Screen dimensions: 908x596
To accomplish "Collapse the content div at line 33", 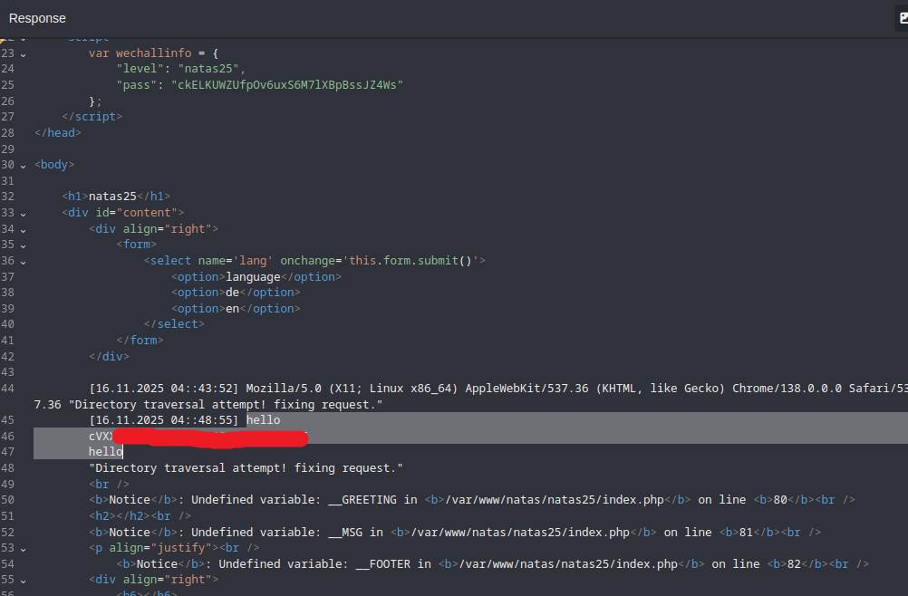I will [23, 213].
